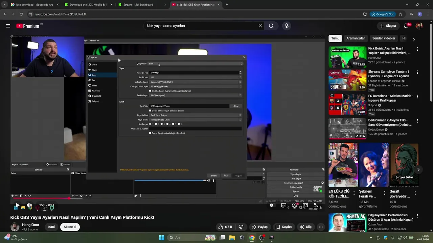
Task: Run the YouTube search with magnifier button
Action: pyautogui.click(x=271, y=26)
